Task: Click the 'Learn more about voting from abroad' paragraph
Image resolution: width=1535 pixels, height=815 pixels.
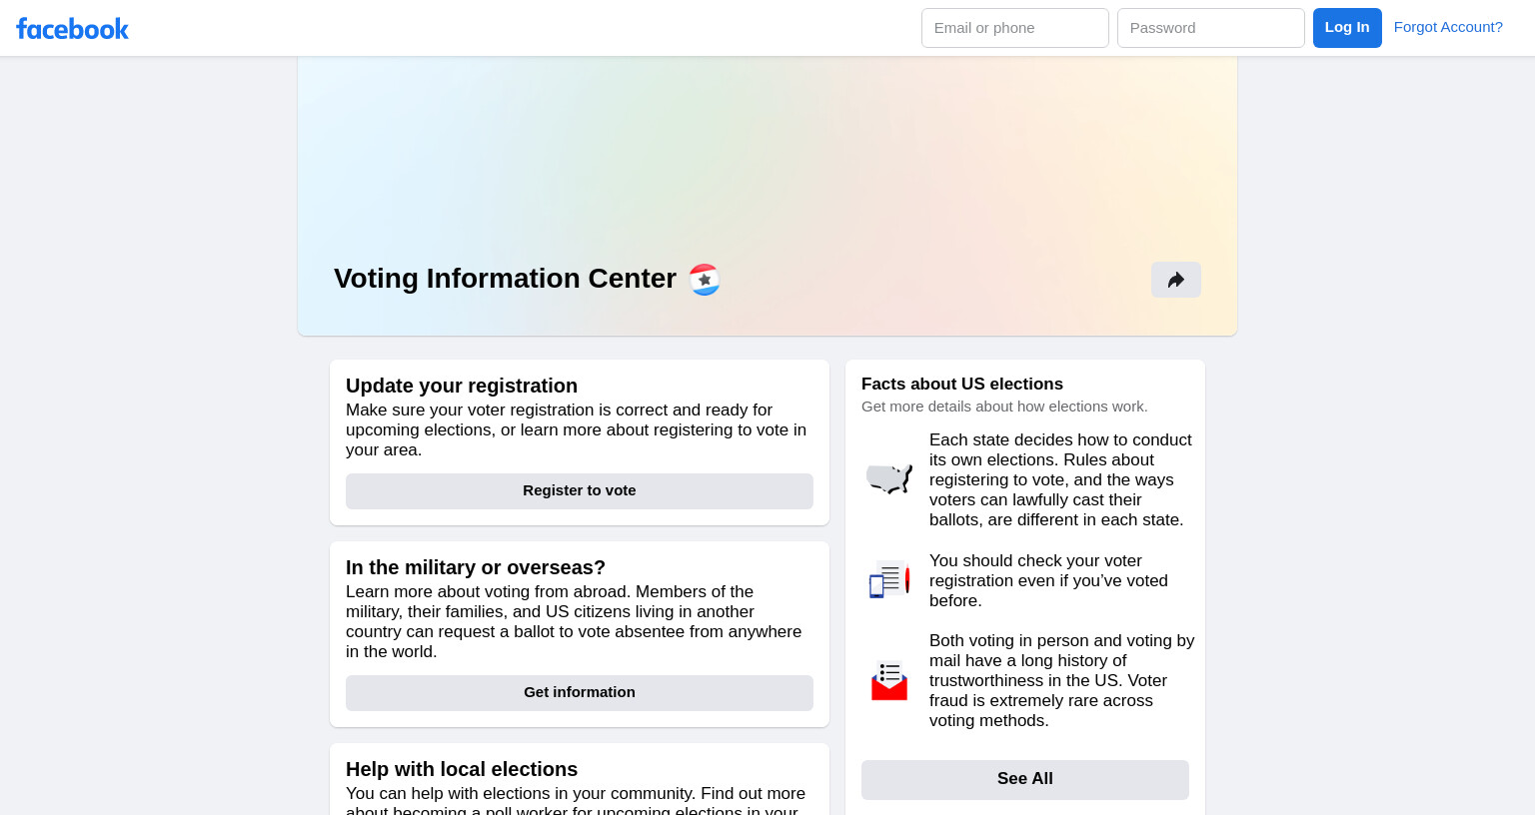Action: (575, 621)
